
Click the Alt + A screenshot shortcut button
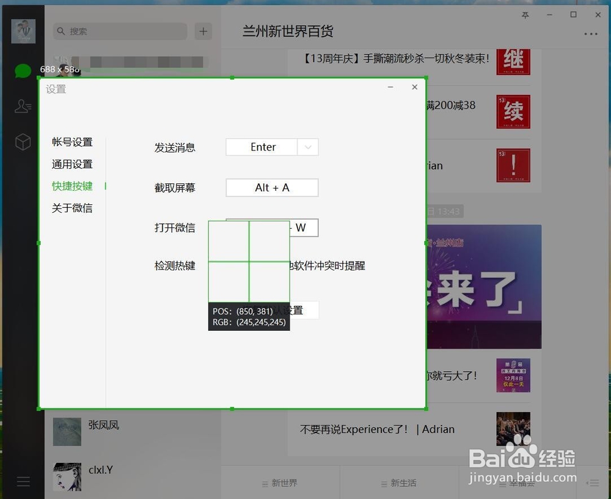pos(272,188)
